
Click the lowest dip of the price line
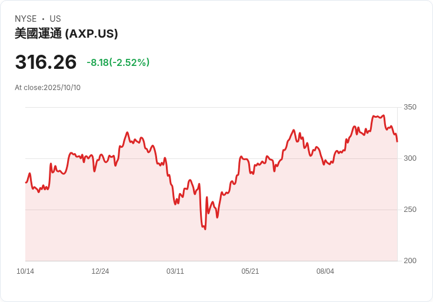[205, 229]
